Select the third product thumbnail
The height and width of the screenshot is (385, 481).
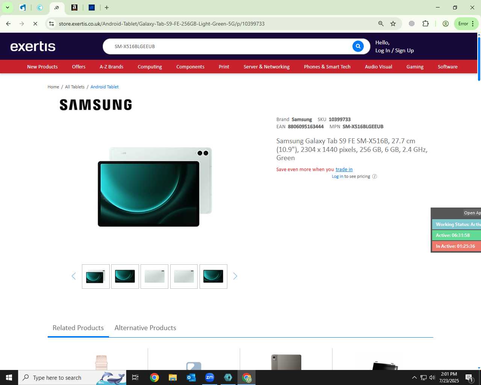click(x=154, y=276)
